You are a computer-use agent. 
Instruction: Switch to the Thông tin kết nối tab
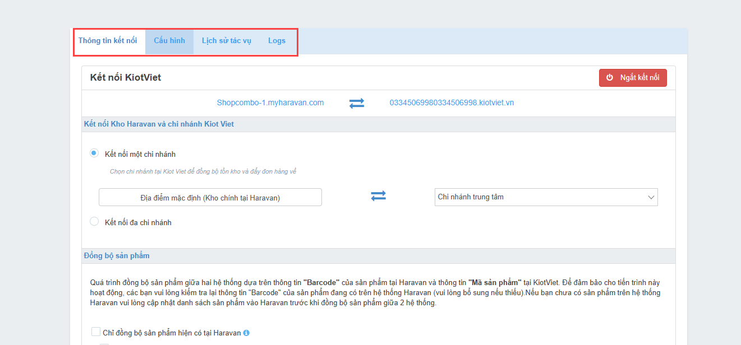pyautogui.click(x=108, y=41)
